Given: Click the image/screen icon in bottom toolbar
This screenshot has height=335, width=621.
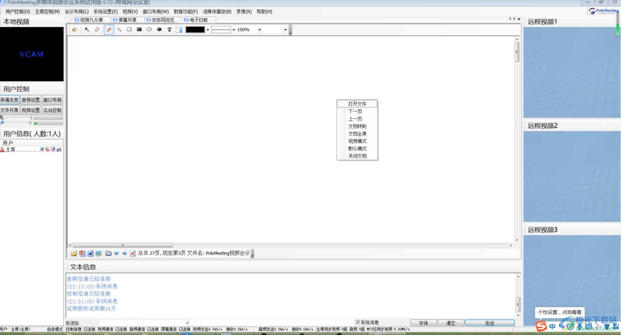Looking at the screenshot, I should pyautogui.click(x=99, y=253).
